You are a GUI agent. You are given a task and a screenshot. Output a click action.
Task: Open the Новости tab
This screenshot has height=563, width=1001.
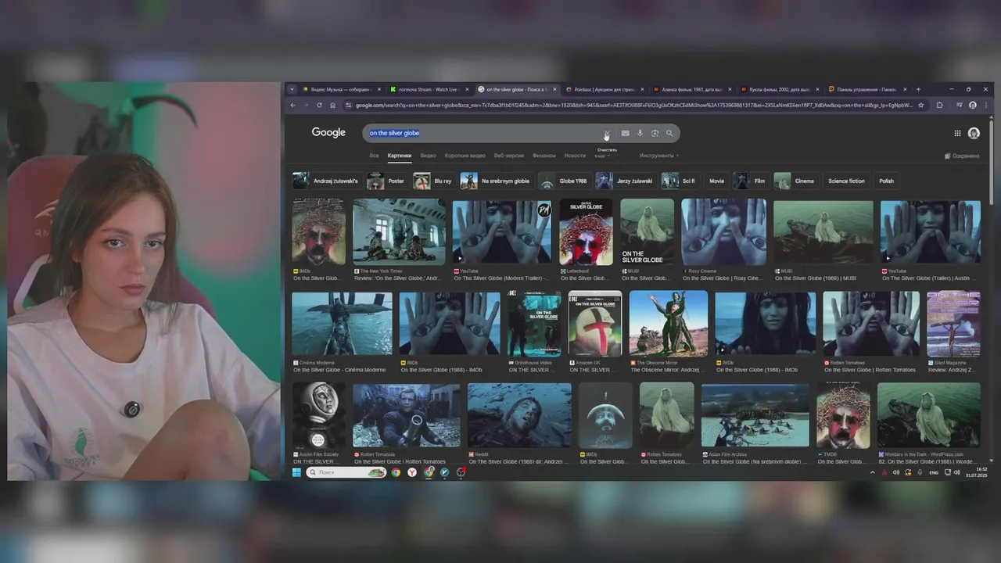tap(575, 156)
